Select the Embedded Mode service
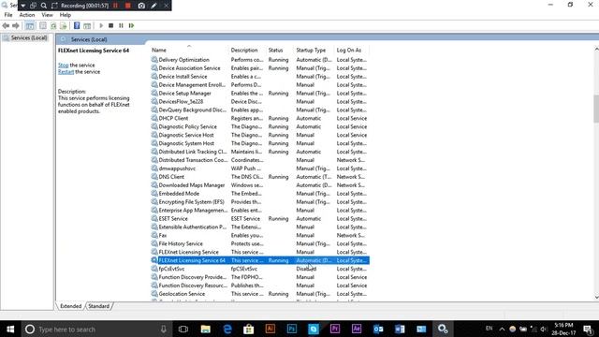Screen dimensions: 599x337 click(260, 194)
